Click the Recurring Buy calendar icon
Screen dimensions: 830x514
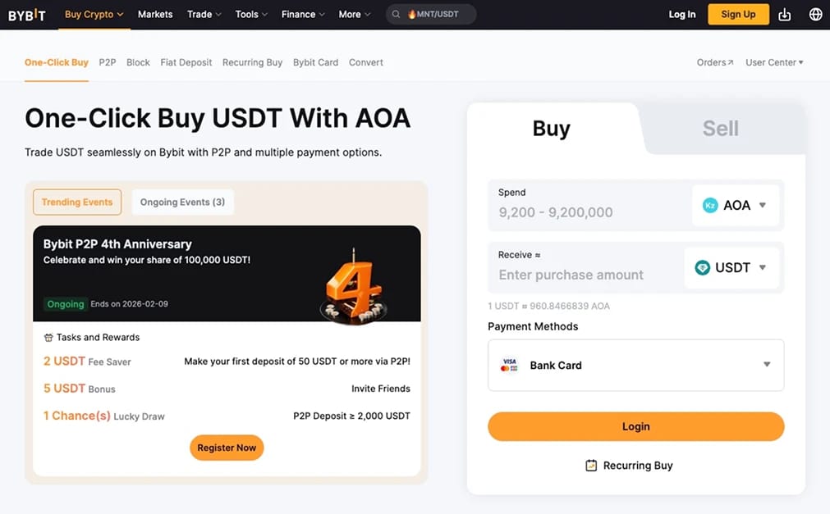coord(591,466)
